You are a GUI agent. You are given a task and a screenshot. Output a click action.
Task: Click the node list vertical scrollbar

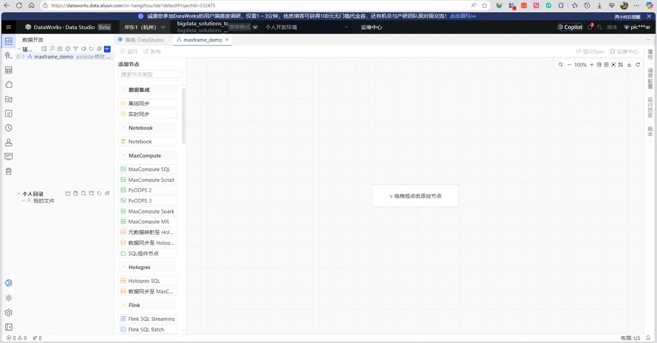[183, 116]
